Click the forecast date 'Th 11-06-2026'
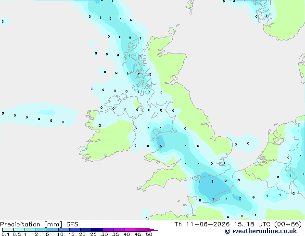 [x=202, y=224]
